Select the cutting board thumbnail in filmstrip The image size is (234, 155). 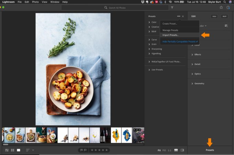click(x=31, y=135)
